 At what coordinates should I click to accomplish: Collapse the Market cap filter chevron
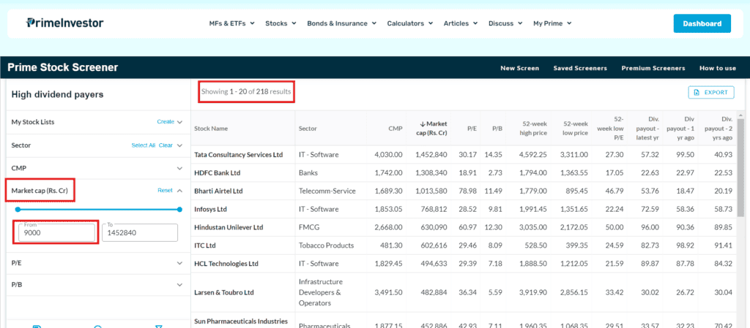[180, 190]
